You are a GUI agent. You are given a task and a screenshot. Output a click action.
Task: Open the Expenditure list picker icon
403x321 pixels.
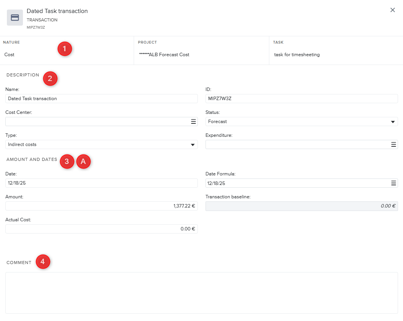[x=393, y=144]
